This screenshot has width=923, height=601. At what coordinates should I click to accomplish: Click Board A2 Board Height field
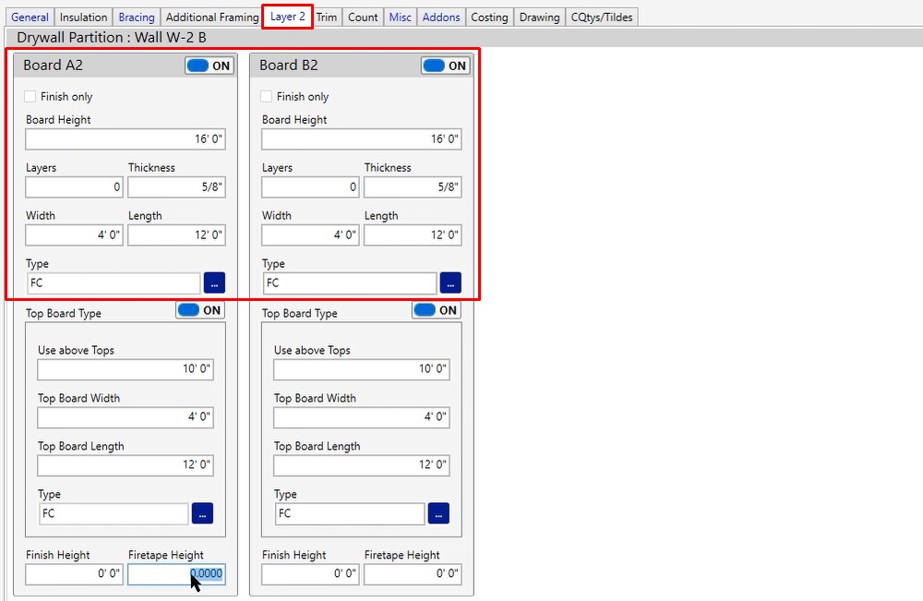pyautogui.click(x=126, y=139)
